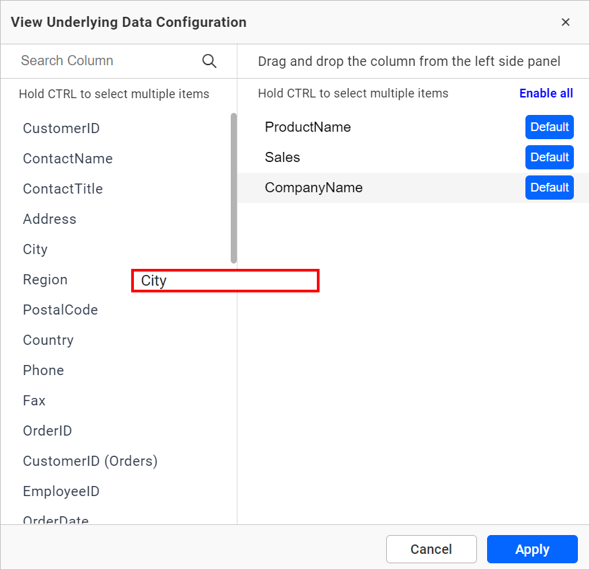Click the left panel vertical scrollbar
Image resolution: width=590 pixels, height=570 pixels.
click(233, 188)
